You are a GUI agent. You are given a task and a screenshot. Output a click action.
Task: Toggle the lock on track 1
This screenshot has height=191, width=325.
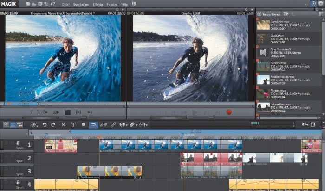(x=18, y=143)
